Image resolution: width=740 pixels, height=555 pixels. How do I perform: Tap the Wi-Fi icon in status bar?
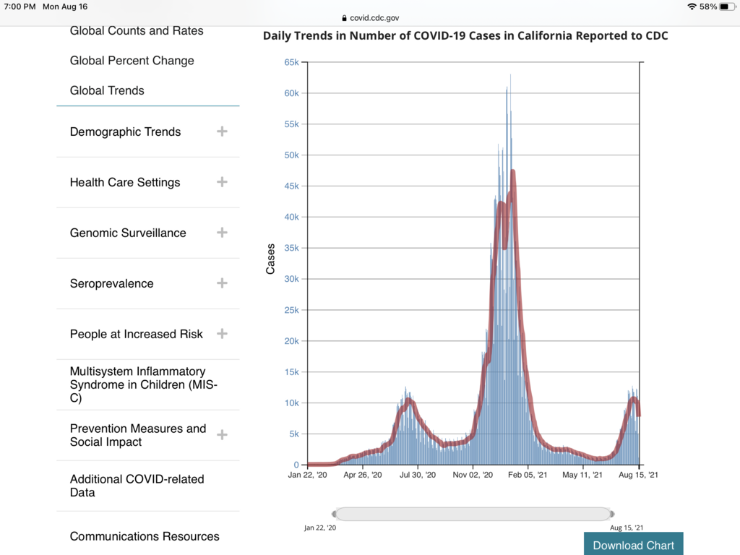click(692, 7)
